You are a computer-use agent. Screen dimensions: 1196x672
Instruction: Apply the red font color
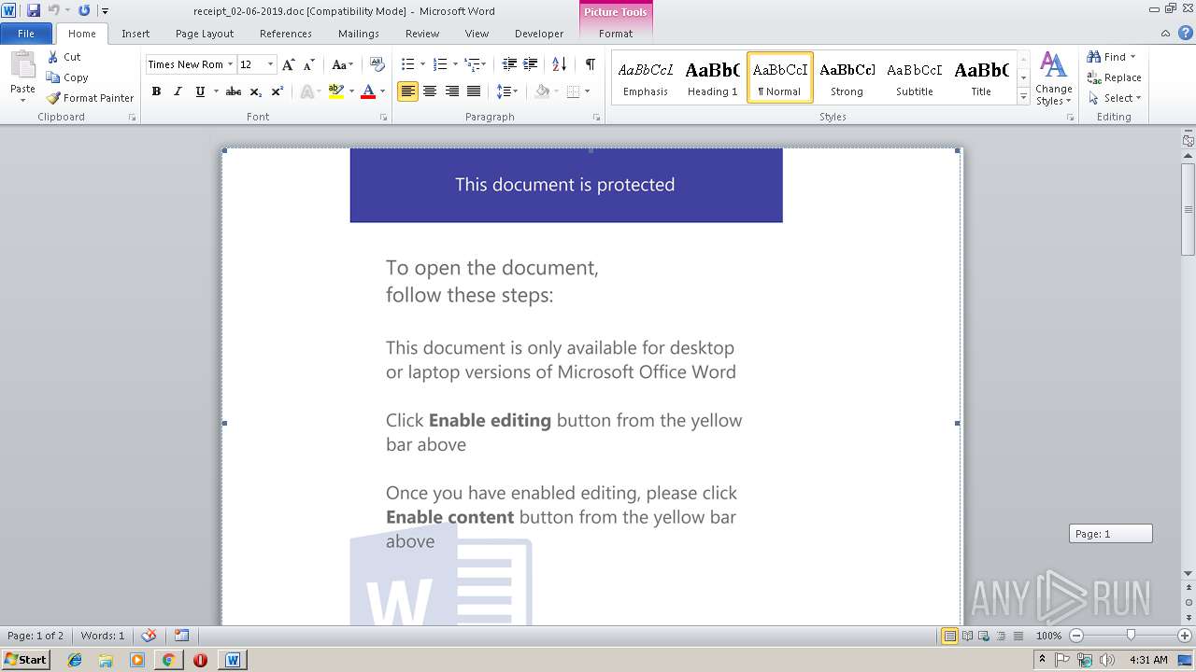[368, 91]
